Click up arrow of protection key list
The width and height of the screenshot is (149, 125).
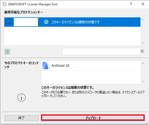pos(143,20)
